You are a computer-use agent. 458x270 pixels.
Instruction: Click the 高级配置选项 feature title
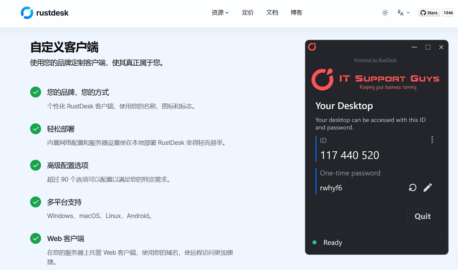68,165
